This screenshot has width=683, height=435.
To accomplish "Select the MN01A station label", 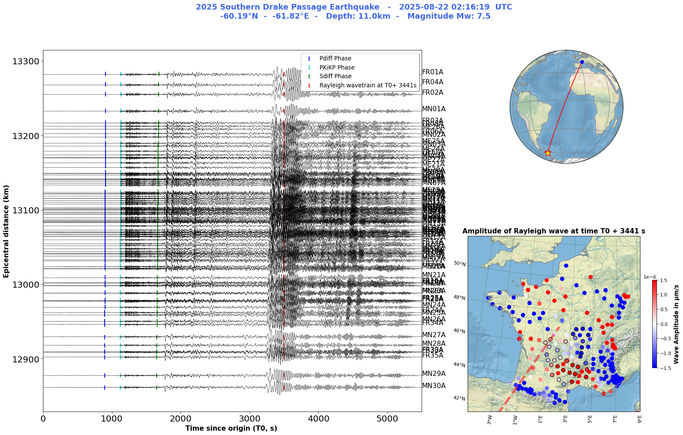I will (x=433, y=109).
